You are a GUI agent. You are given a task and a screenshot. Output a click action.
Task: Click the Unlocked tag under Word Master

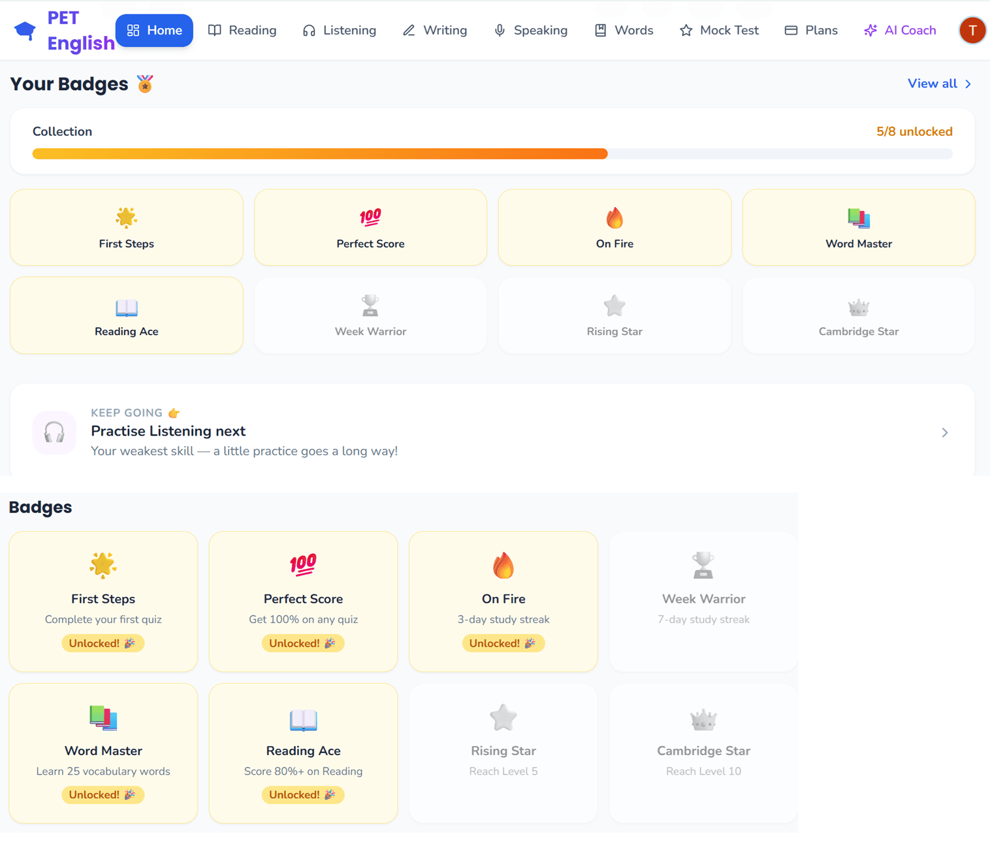(x=103, y=795)
